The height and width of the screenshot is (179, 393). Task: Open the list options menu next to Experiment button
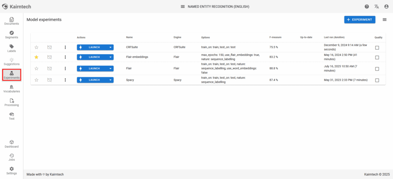point(385,20)
